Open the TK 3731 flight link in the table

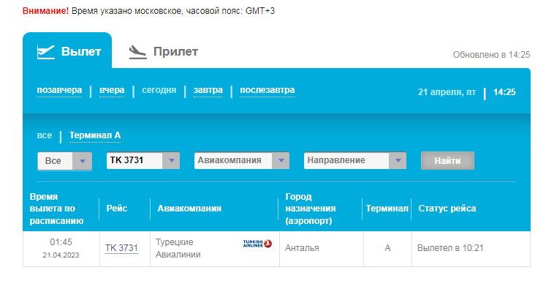pyautogui.click(x=121, y=248)
